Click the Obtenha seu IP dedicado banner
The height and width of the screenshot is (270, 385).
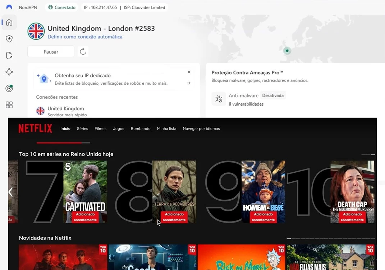[x=114, y=79]
